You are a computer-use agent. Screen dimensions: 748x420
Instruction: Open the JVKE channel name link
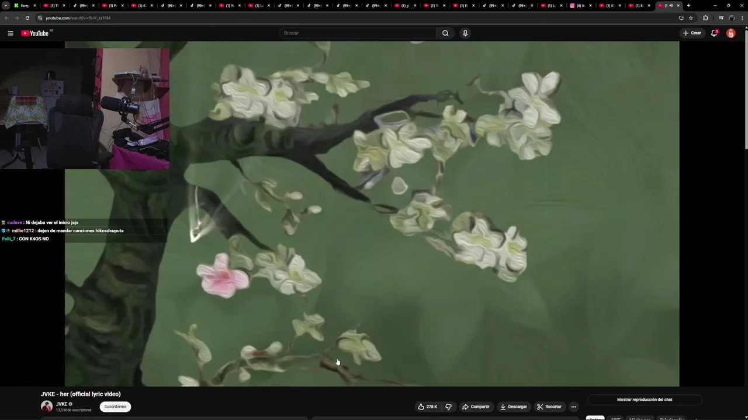pos(61,404)
